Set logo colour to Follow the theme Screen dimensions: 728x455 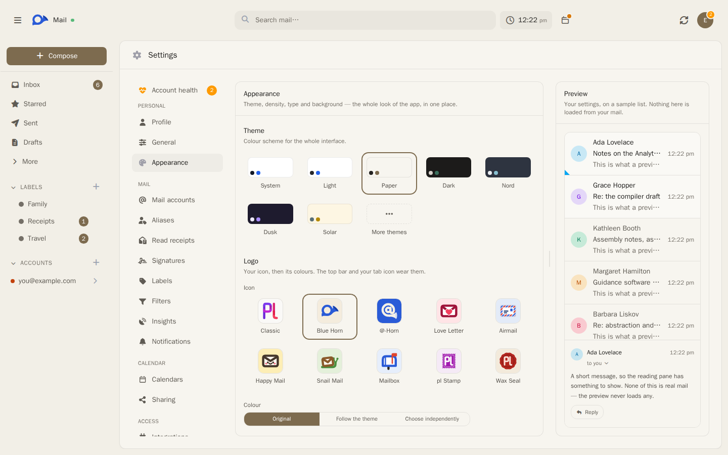(x=357, y=419)
